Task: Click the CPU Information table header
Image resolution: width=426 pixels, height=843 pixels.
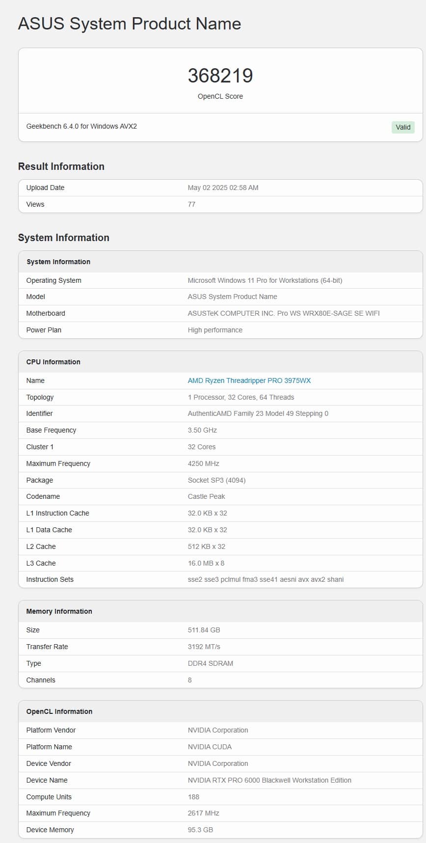Action: click(220, 362)
